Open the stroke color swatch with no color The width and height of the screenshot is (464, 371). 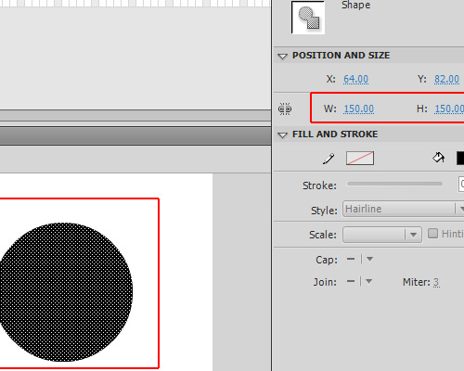pyautogui.click(x=360, y=159)
